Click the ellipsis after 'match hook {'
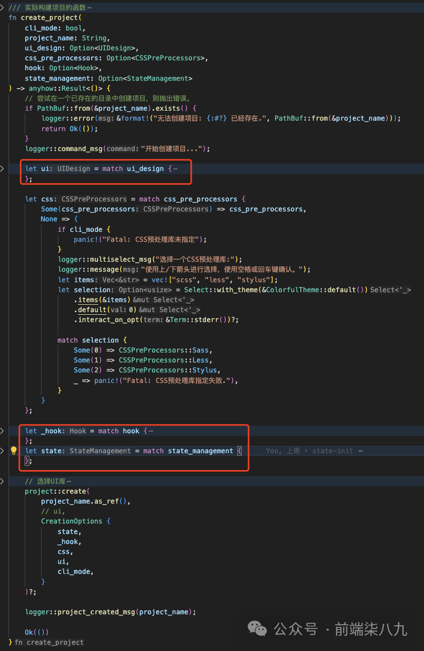The image size is (424, 651). pos(150,431)
